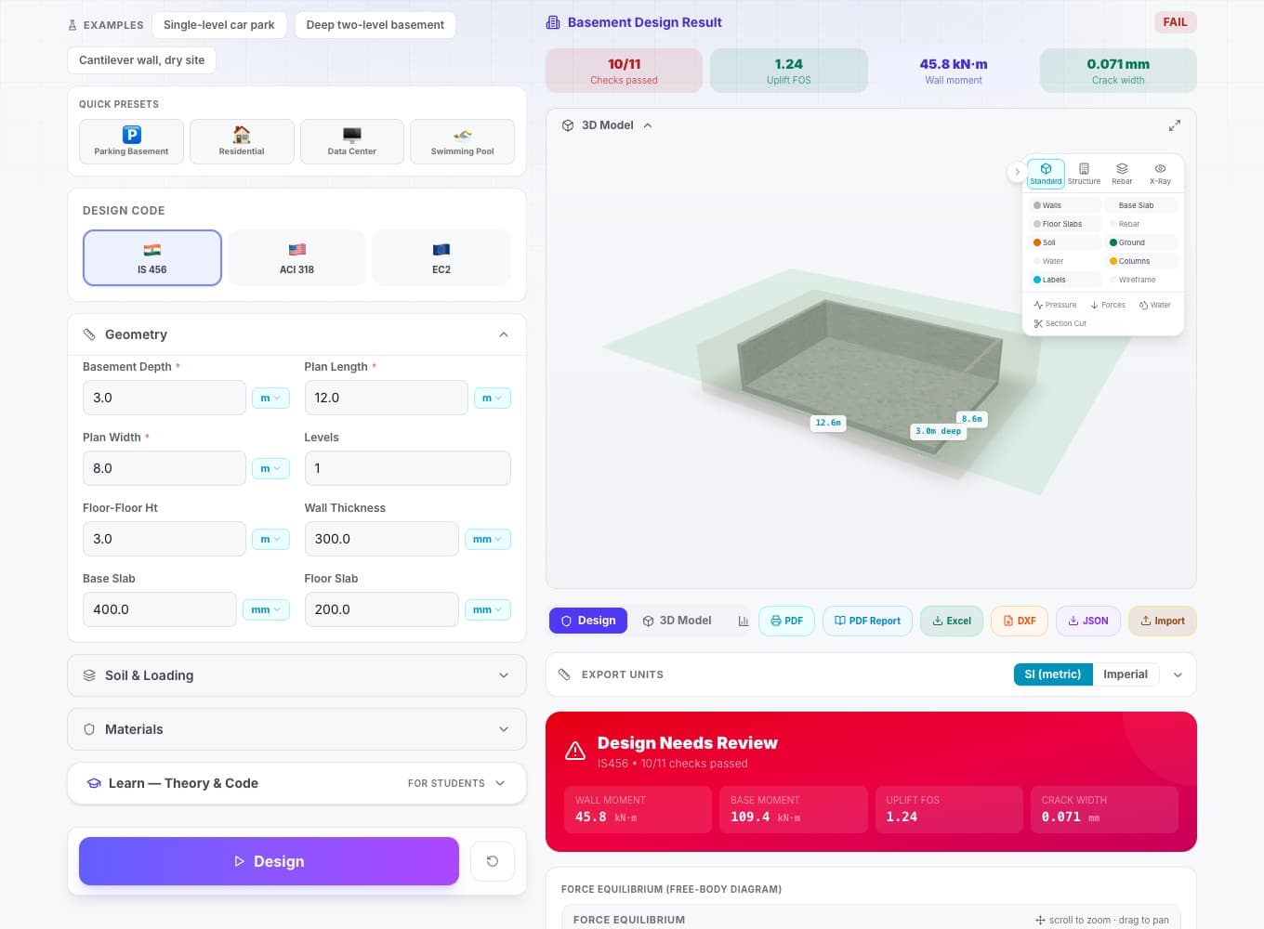Expand the Materials section

296,729
